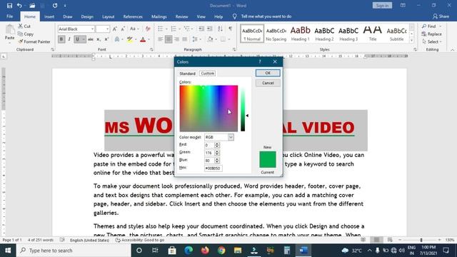Click Tell me what you want to do box

point(266,16)
